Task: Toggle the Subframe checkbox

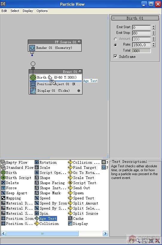Action: coord(115,56)
